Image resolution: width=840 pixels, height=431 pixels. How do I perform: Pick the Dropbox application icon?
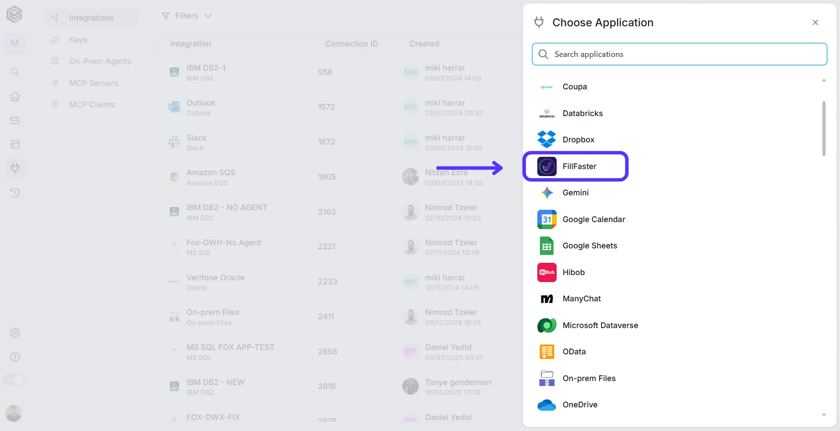[547, 140]
